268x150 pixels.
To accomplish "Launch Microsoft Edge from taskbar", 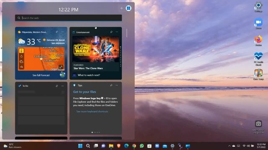I will point(126,146).
